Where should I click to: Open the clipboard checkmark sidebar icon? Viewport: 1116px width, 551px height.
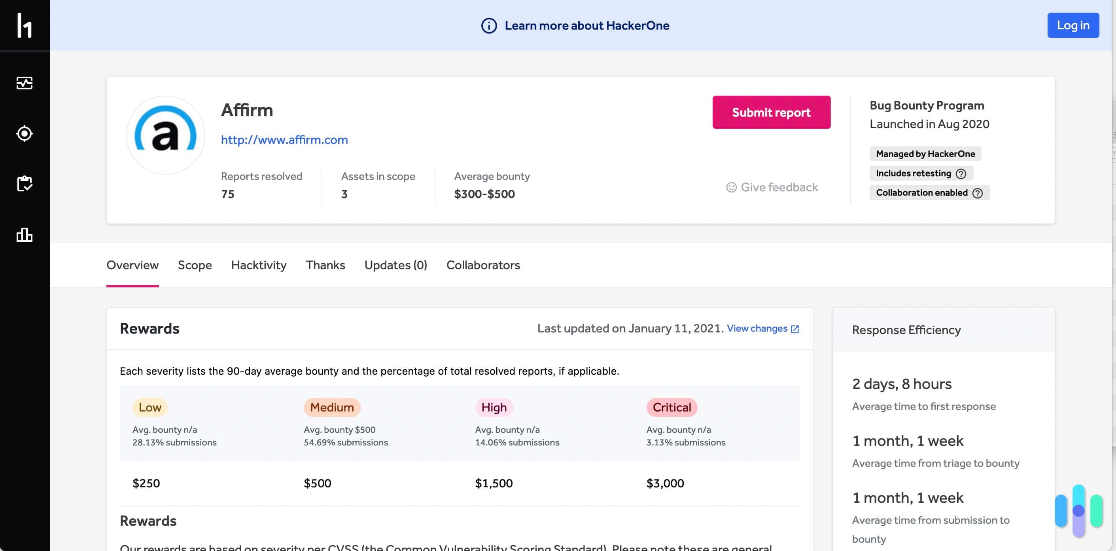click(25, 184)
